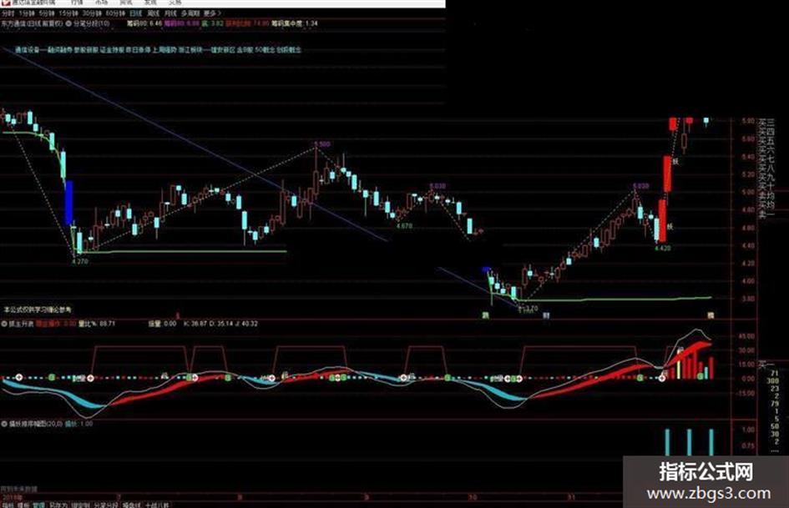
Task: Click the green signal marker beside the last red bars
Action: click(x=700, y=376)
